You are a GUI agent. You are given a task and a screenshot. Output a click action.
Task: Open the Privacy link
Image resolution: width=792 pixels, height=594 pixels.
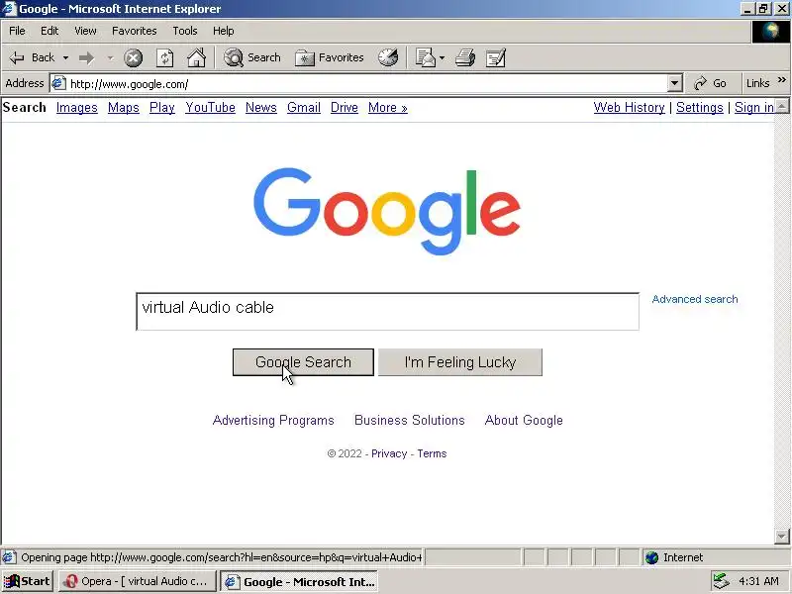(389, 453)
